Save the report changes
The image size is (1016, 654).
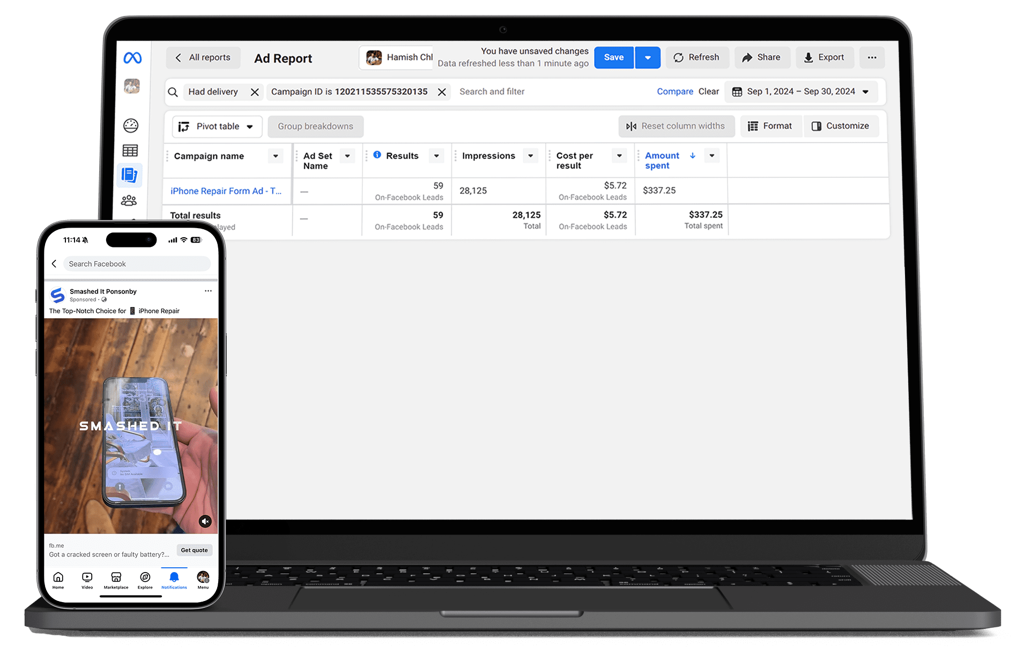(x=614, y=57)
